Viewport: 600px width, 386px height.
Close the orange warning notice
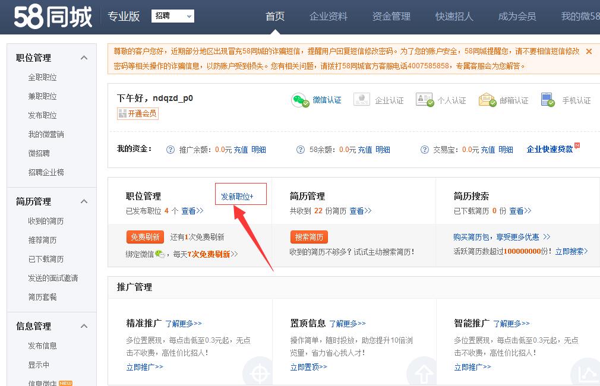tap(589, 51)
